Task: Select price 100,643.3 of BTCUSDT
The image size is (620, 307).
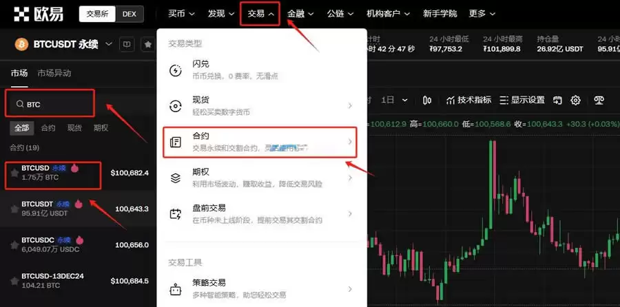Action: [x=132, y=209]
